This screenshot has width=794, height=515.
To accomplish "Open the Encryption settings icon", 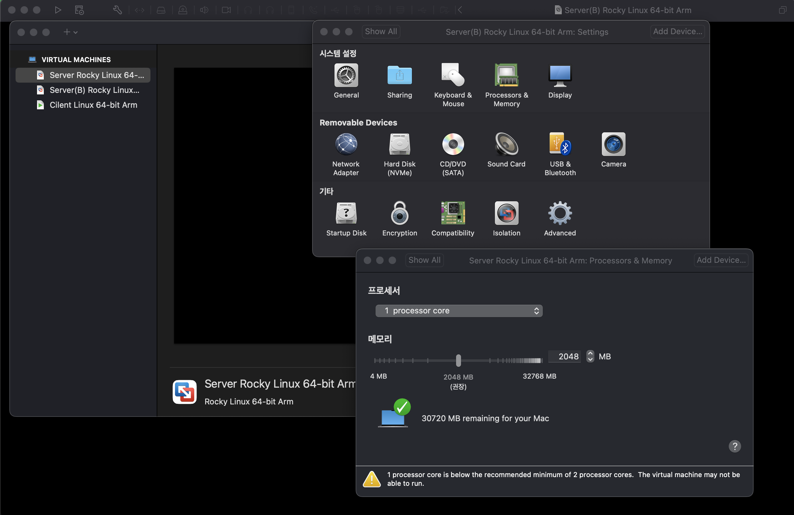I will pyautogui.click(x=399, y=213).
